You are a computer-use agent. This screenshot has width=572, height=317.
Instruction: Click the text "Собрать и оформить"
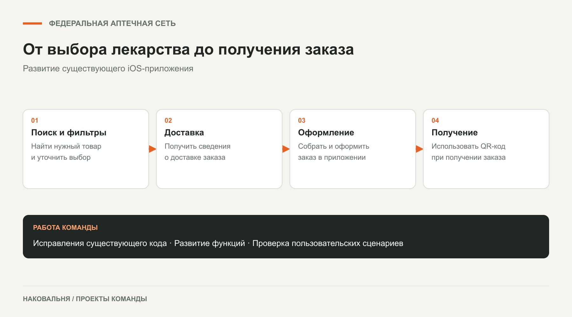coord(334,146)
